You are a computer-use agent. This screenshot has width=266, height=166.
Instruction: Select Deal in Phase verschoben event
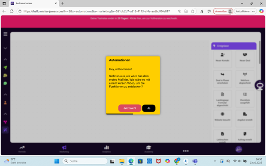[222, 78]
